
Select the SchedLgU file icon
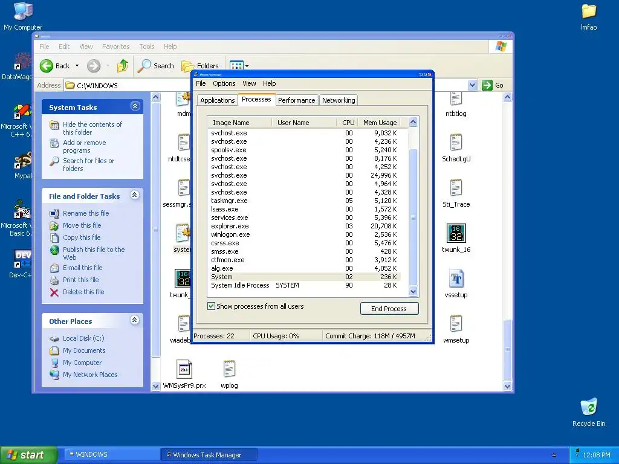tap(456, 143)
